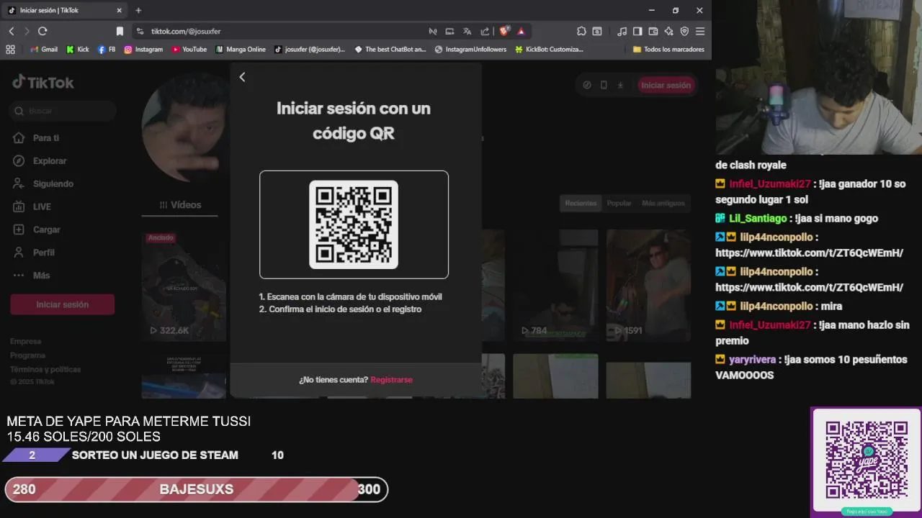Click the TikTok logo in the sidebar
Screen dimensions: 922x518
(x=43, y=82)
